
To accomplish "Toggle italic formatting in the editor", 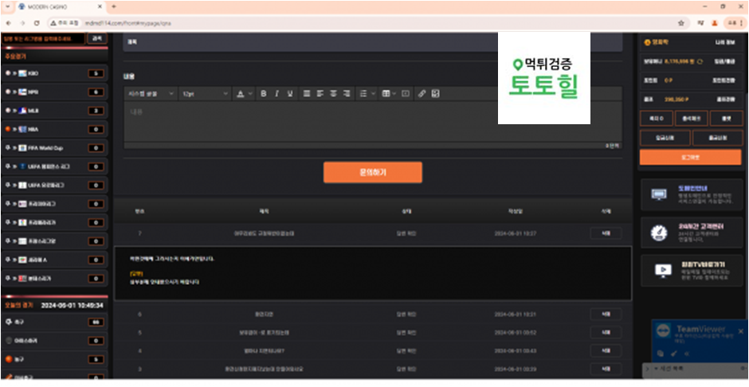I will (x=277, y=94).
